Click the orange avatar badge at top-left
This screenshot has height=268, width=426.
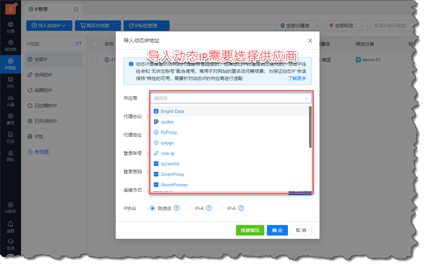[x=11, y=9]
